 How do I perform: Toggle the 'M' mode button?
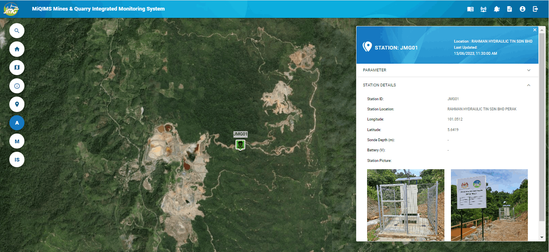click(x=17, y=141)
